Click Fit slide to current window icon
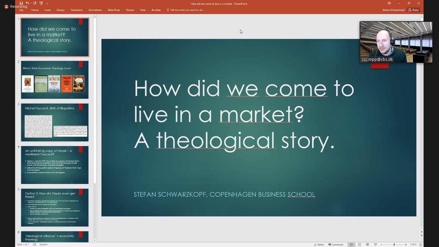Screen dimensions: 439x247 pos(421,245)
